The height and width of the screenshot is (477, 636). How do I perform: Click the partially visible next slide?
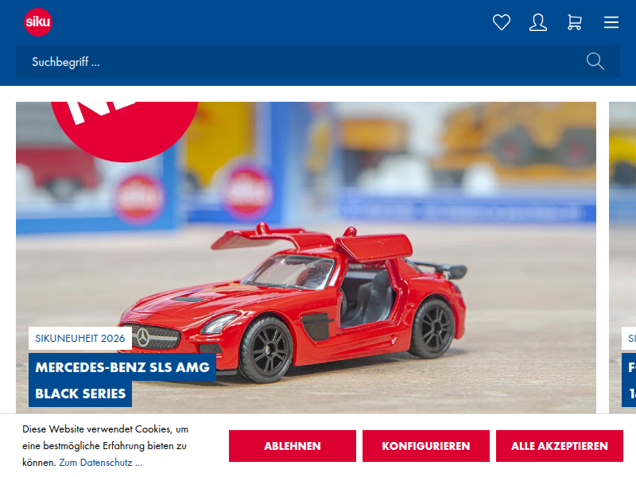pos(622,258)
